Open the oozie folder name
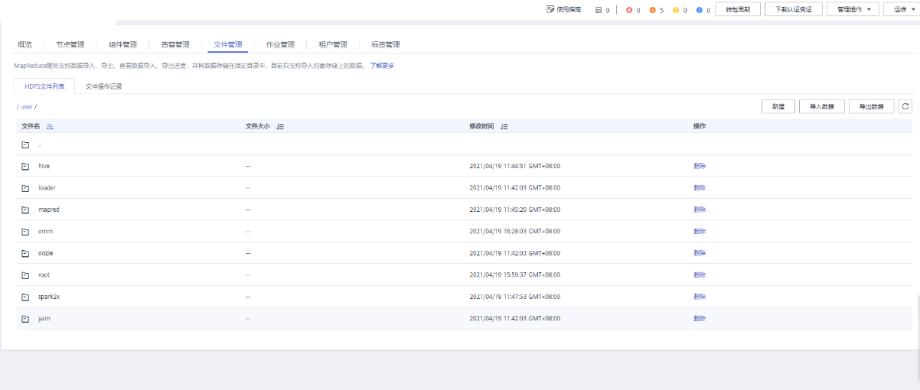Screen dimensions: 920x390 [45, 253]
